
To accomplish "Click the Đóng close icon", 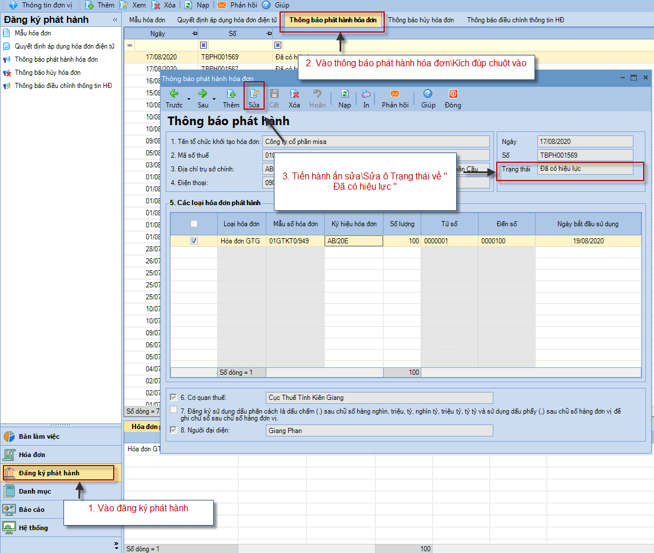I will tap(453, 94).
